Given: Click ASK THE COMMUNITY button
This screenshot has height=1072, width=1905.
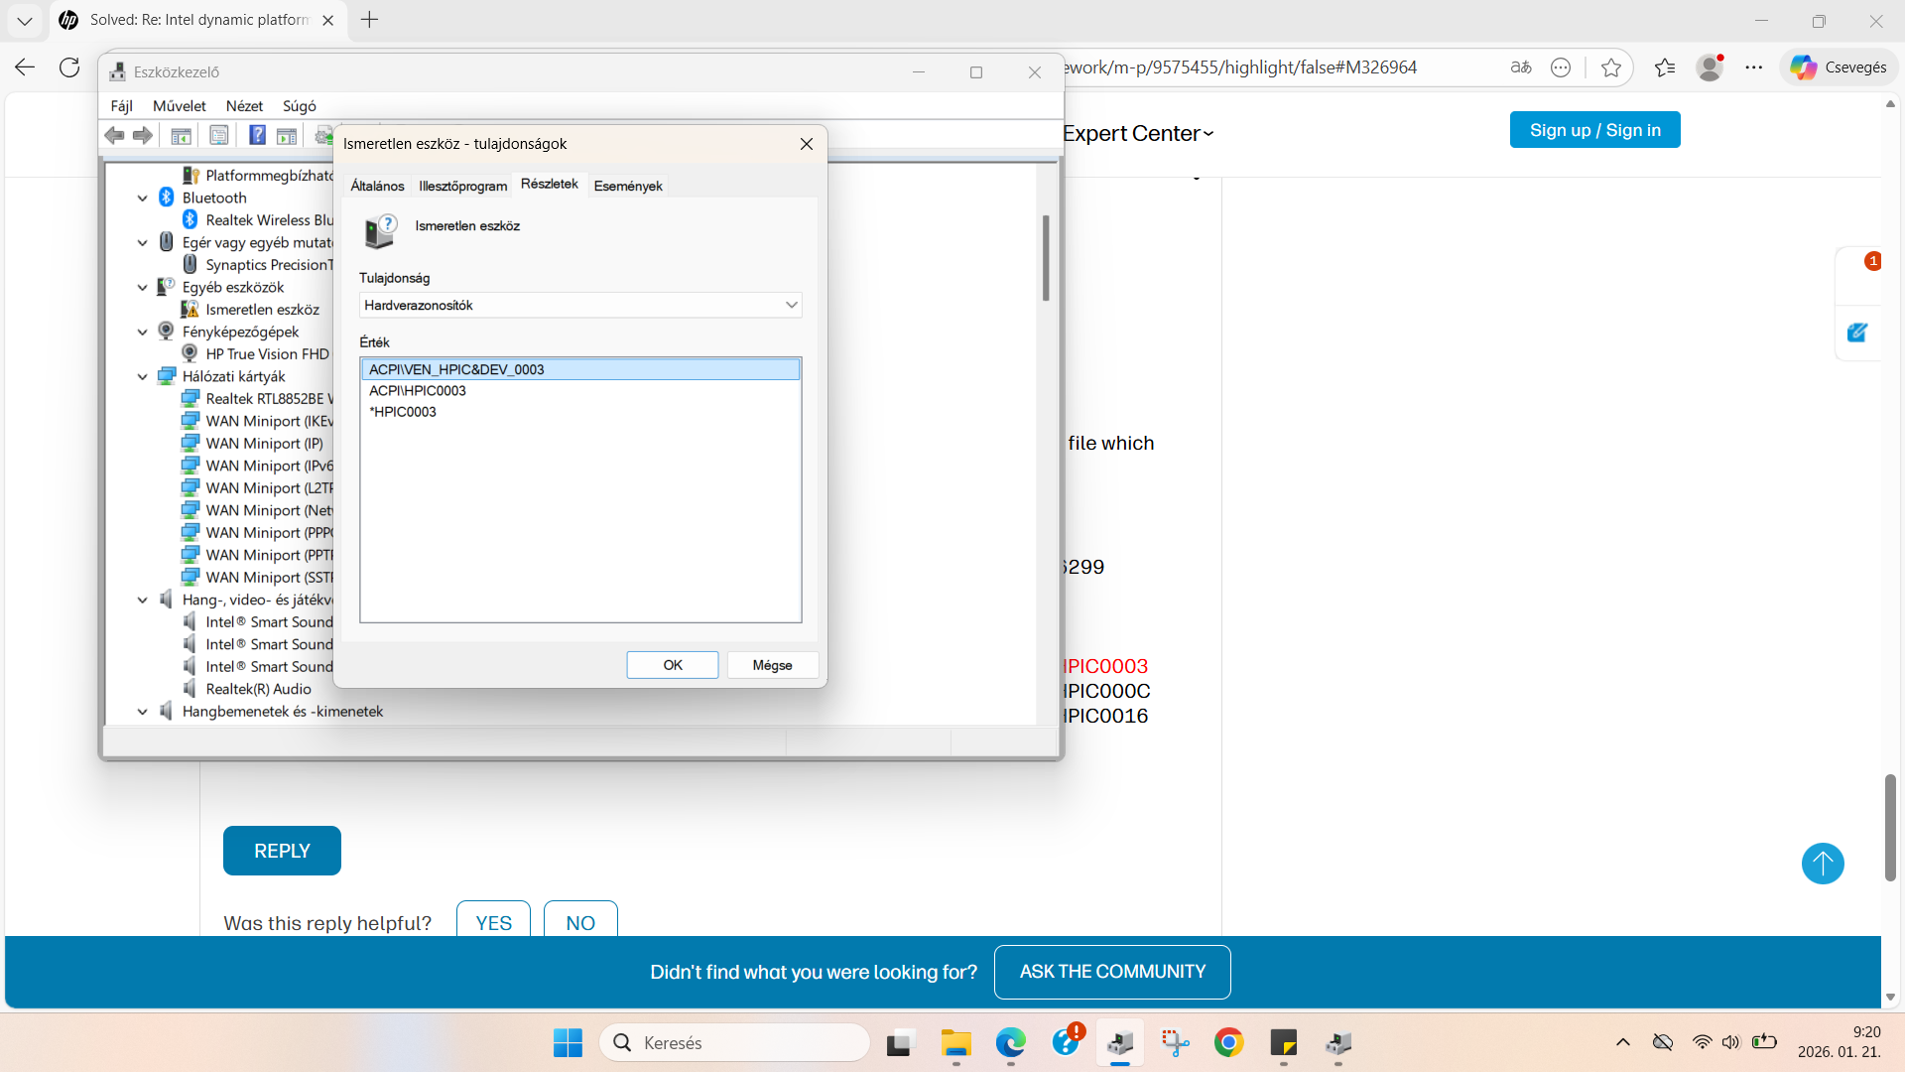Looking at the screenshot, I should 1112,972.
